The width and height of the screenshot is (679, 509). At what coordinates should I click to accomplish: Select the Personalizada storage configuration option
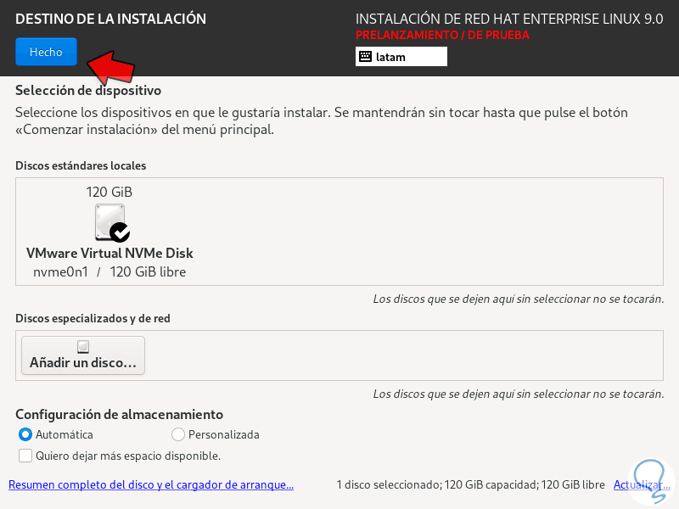pyautogui.click(x=216, y=434)
